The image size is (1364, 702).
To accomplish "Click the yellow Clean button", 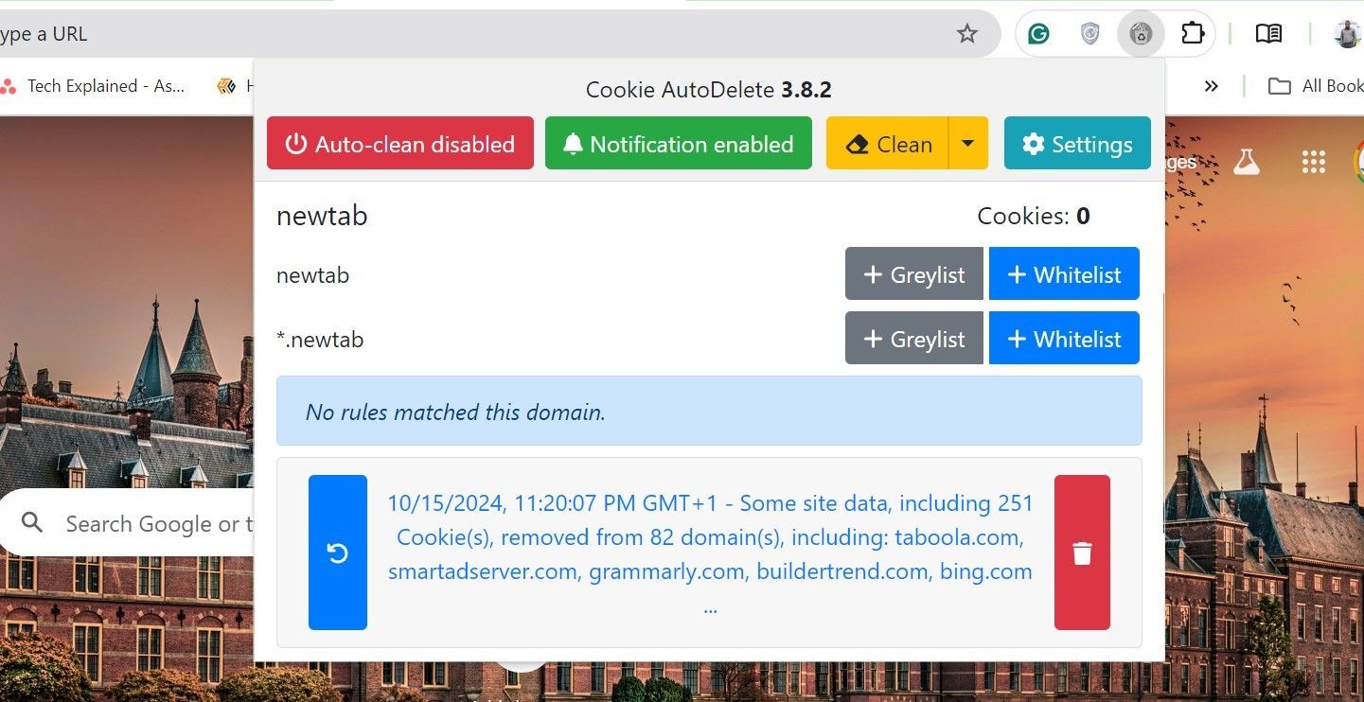I will click(x=888, y=144).
